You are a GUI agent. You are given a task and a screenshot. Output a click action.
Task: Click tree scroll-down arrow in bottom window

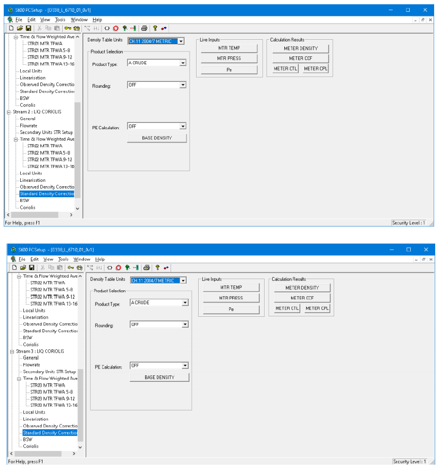point(80,447)
